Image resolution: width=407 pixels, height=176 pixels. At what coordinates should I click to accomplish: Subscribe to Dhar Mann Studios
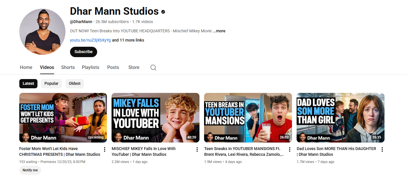pos(84,52)
